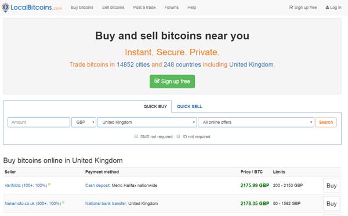348x216 pixels.
Task: Click Vanfobtc's green online status dot
Action: tap(49, 184)
